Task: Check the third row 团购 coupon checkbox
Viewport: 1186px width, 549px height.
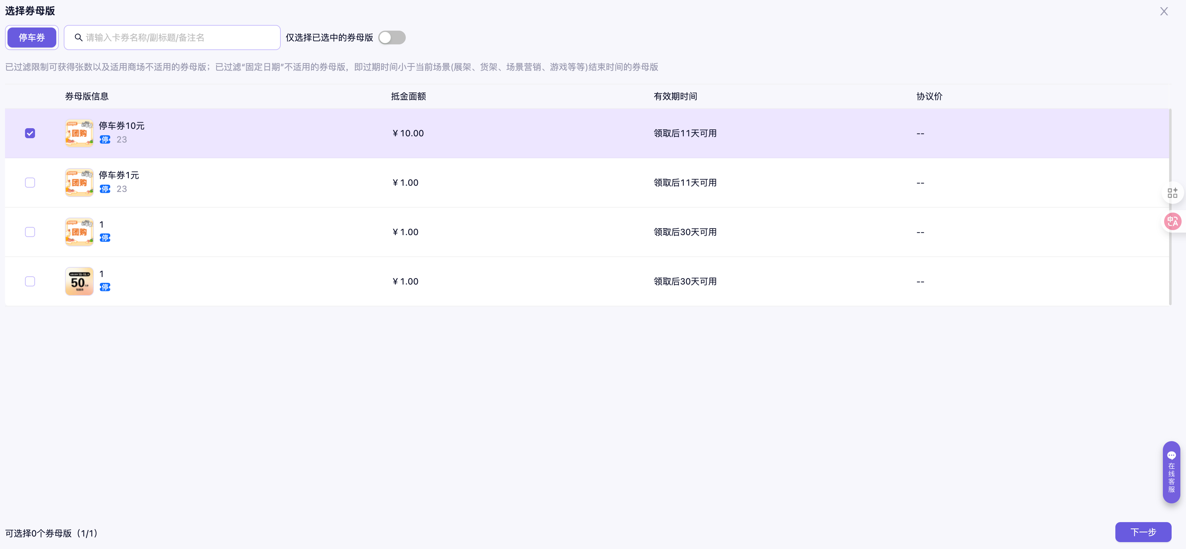Action: coord(30,232)
